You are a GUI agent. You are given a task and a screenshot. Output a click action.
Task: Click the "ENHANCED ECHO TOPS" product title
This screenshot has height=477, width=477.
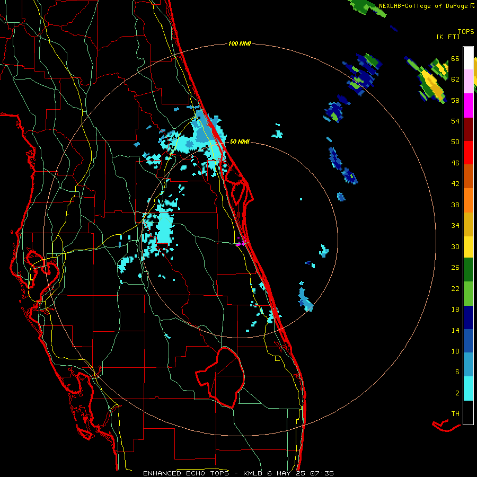point(186,473)
